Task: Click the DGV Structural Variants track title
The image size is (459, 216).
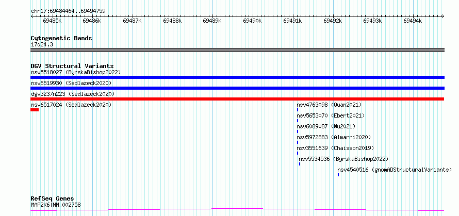Action: point(72,66)
